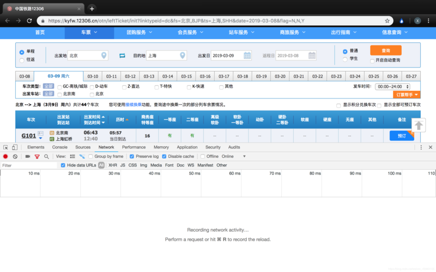
Task: Check K-快速 train type
Action: pyautogui.click(x=189, y=88)
